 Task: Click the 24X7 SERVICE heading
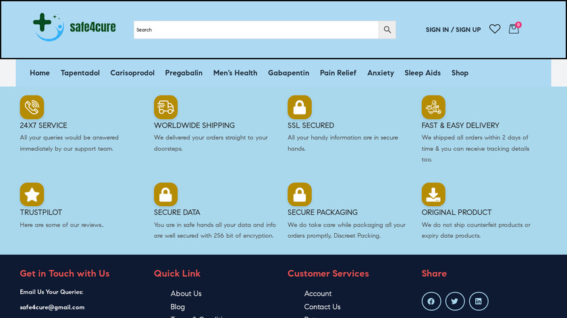pos(43,125)
